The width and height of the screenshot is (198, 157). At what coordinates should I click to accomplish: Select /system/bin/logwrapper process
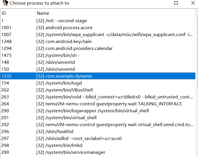click(98, 111)
